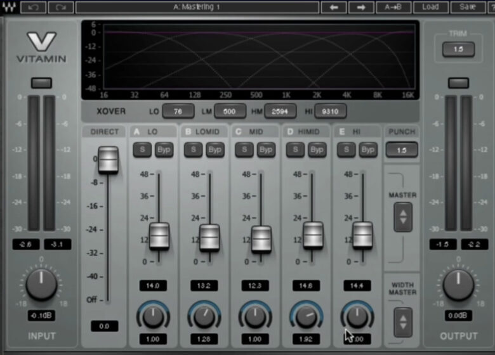Viewport: 495px width, 355px height.
Task: Click the Vitamin logo
Action: 42,48
